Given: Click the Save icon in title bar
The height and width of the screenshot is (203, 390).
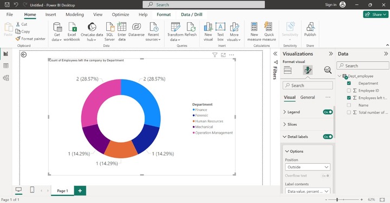Looking at the screenshot, I should coord(7,5).
